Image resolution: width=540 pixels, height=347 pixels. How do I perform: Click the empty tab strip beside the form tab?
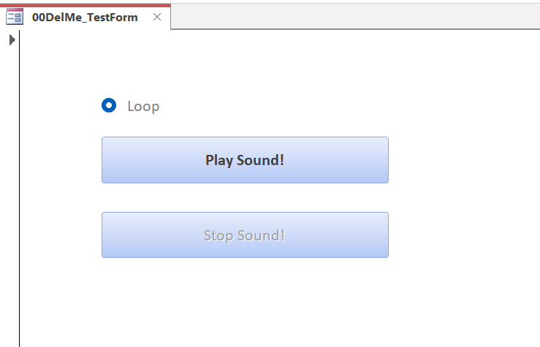point(351,16)
